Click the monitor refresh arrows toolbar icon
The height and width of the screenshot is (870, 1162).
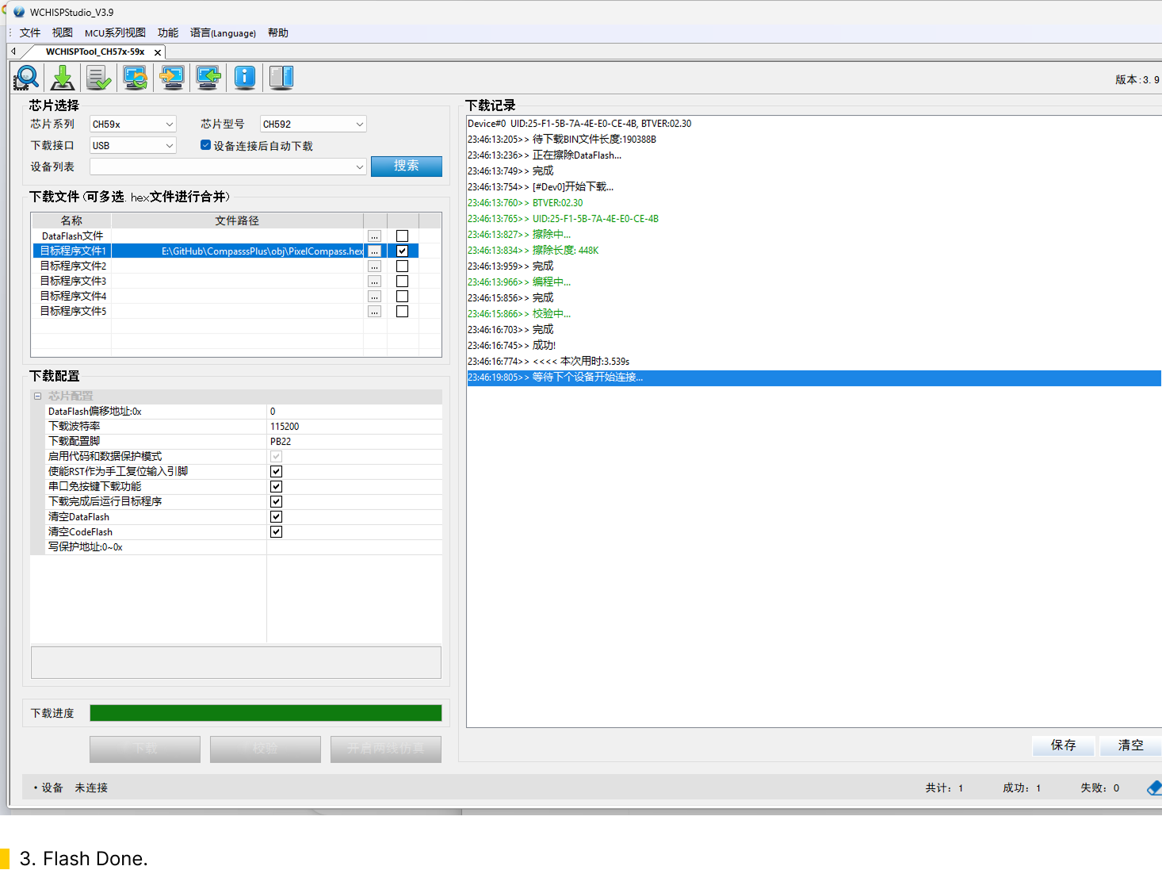tap(136, 78)
